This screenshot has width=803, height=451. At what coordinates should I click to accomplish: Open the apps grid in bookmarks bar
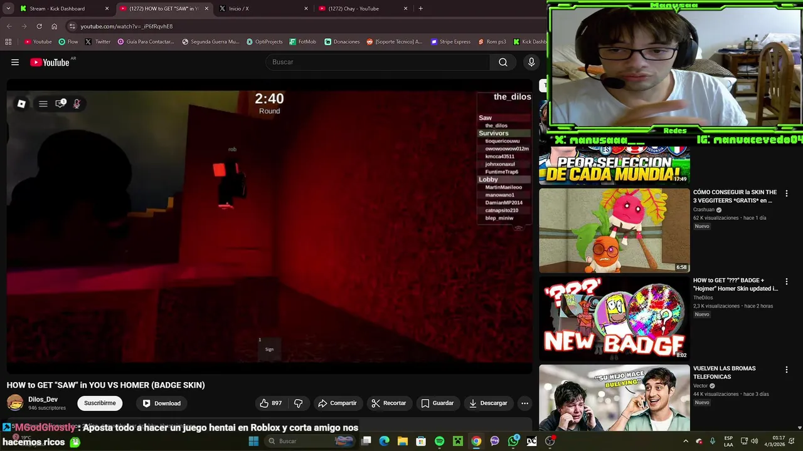pyautogui.click(x=8, y=42)
